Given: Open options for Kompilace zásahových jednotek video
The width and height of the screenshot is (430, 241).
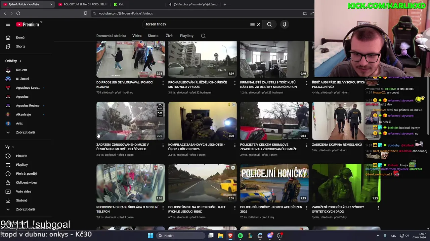Looking at the screenshot, I should coord(235,145).
